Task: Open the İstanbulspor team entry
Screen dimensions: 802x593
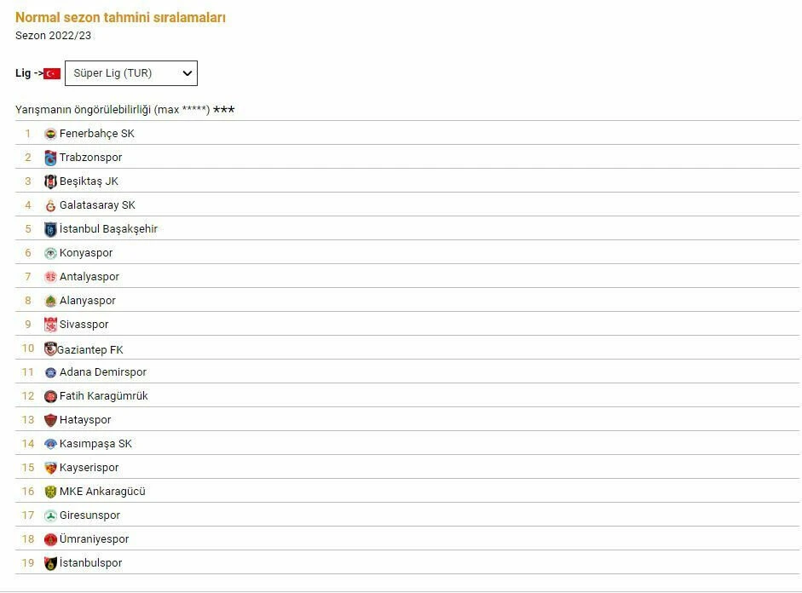Action: [x=92, y=562]
